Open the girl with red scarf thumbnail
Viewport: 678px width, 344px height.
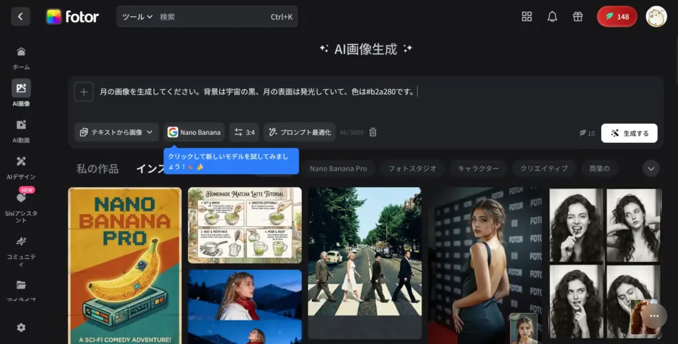pos(245,307)
